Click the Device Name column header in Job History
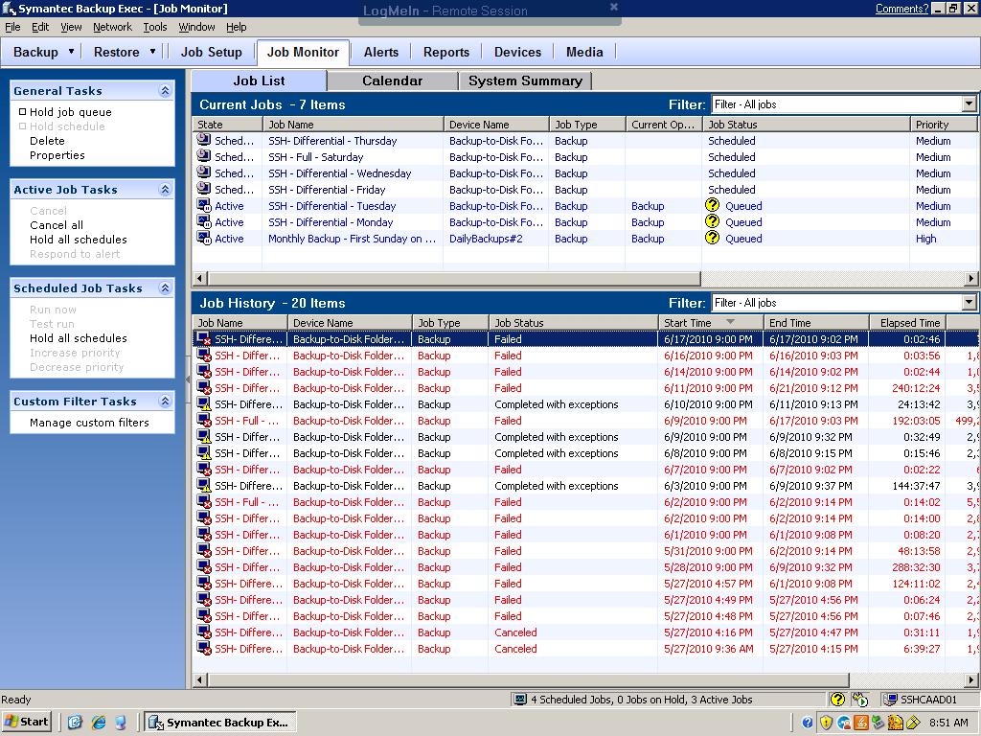 tap(350, 322)
